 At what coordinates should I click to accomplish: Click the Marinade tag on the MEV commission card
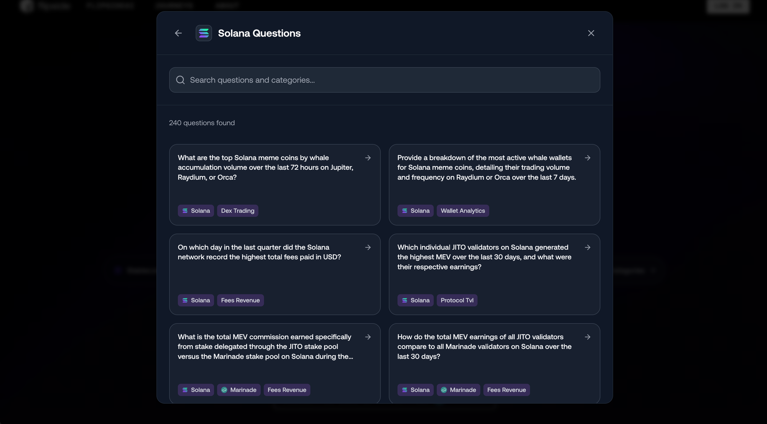click(239, 390)
